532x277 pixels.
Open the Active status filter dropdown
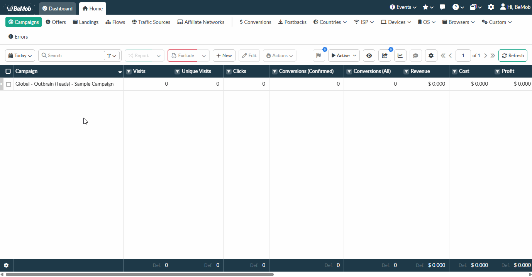[344, 56]
